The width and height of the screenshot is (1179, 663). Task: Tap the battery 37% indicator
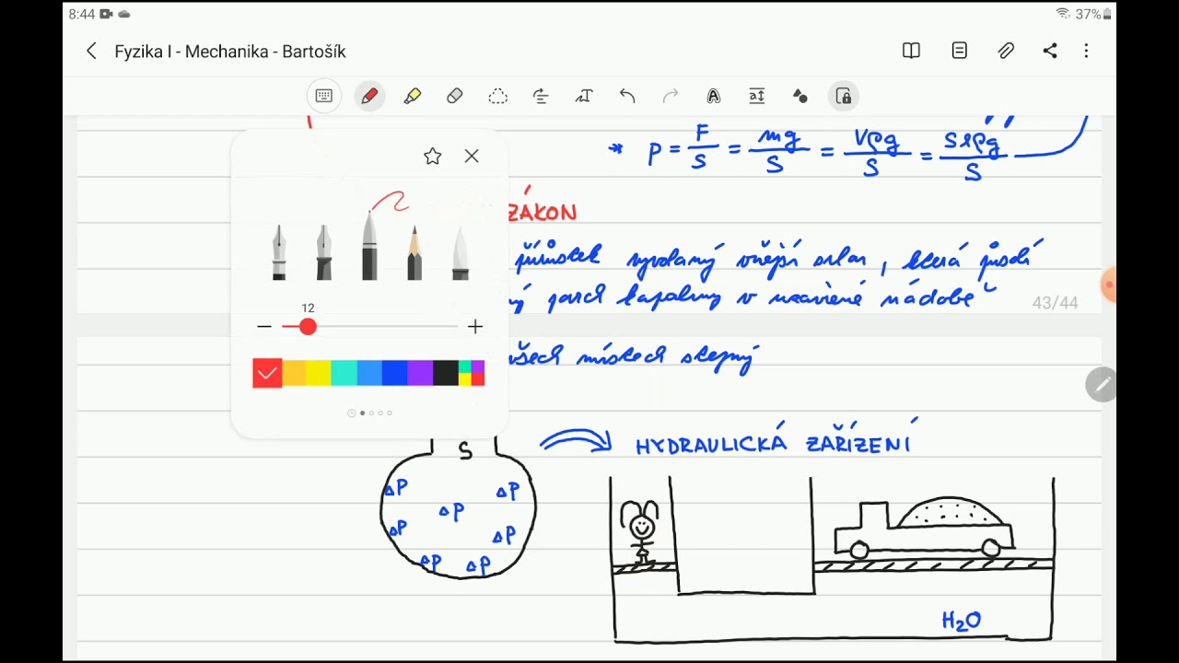pos(1094,14)
